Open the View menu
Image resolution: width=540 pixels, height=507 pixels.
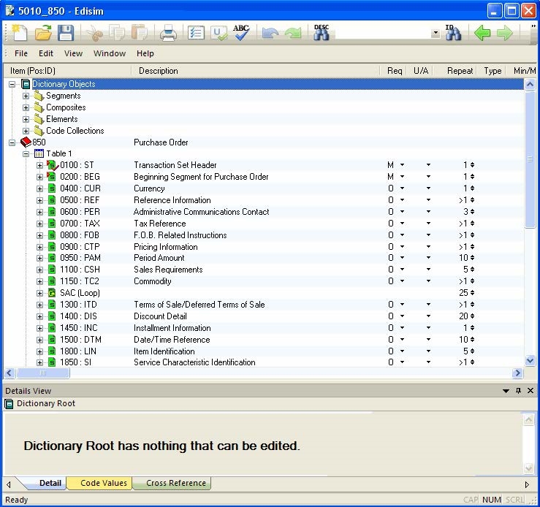(x=73, y=53)
